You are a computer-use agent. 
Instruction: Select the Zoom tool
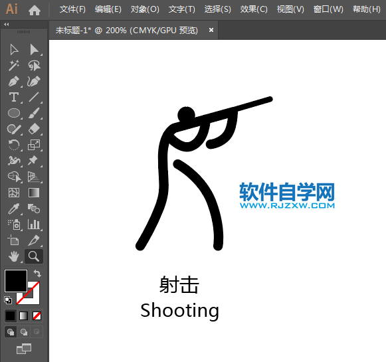point(34,256)
